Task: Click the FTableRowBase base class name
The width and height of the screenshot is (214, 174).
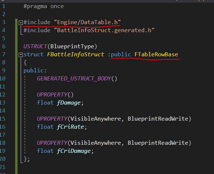Action: coord(156,54)
